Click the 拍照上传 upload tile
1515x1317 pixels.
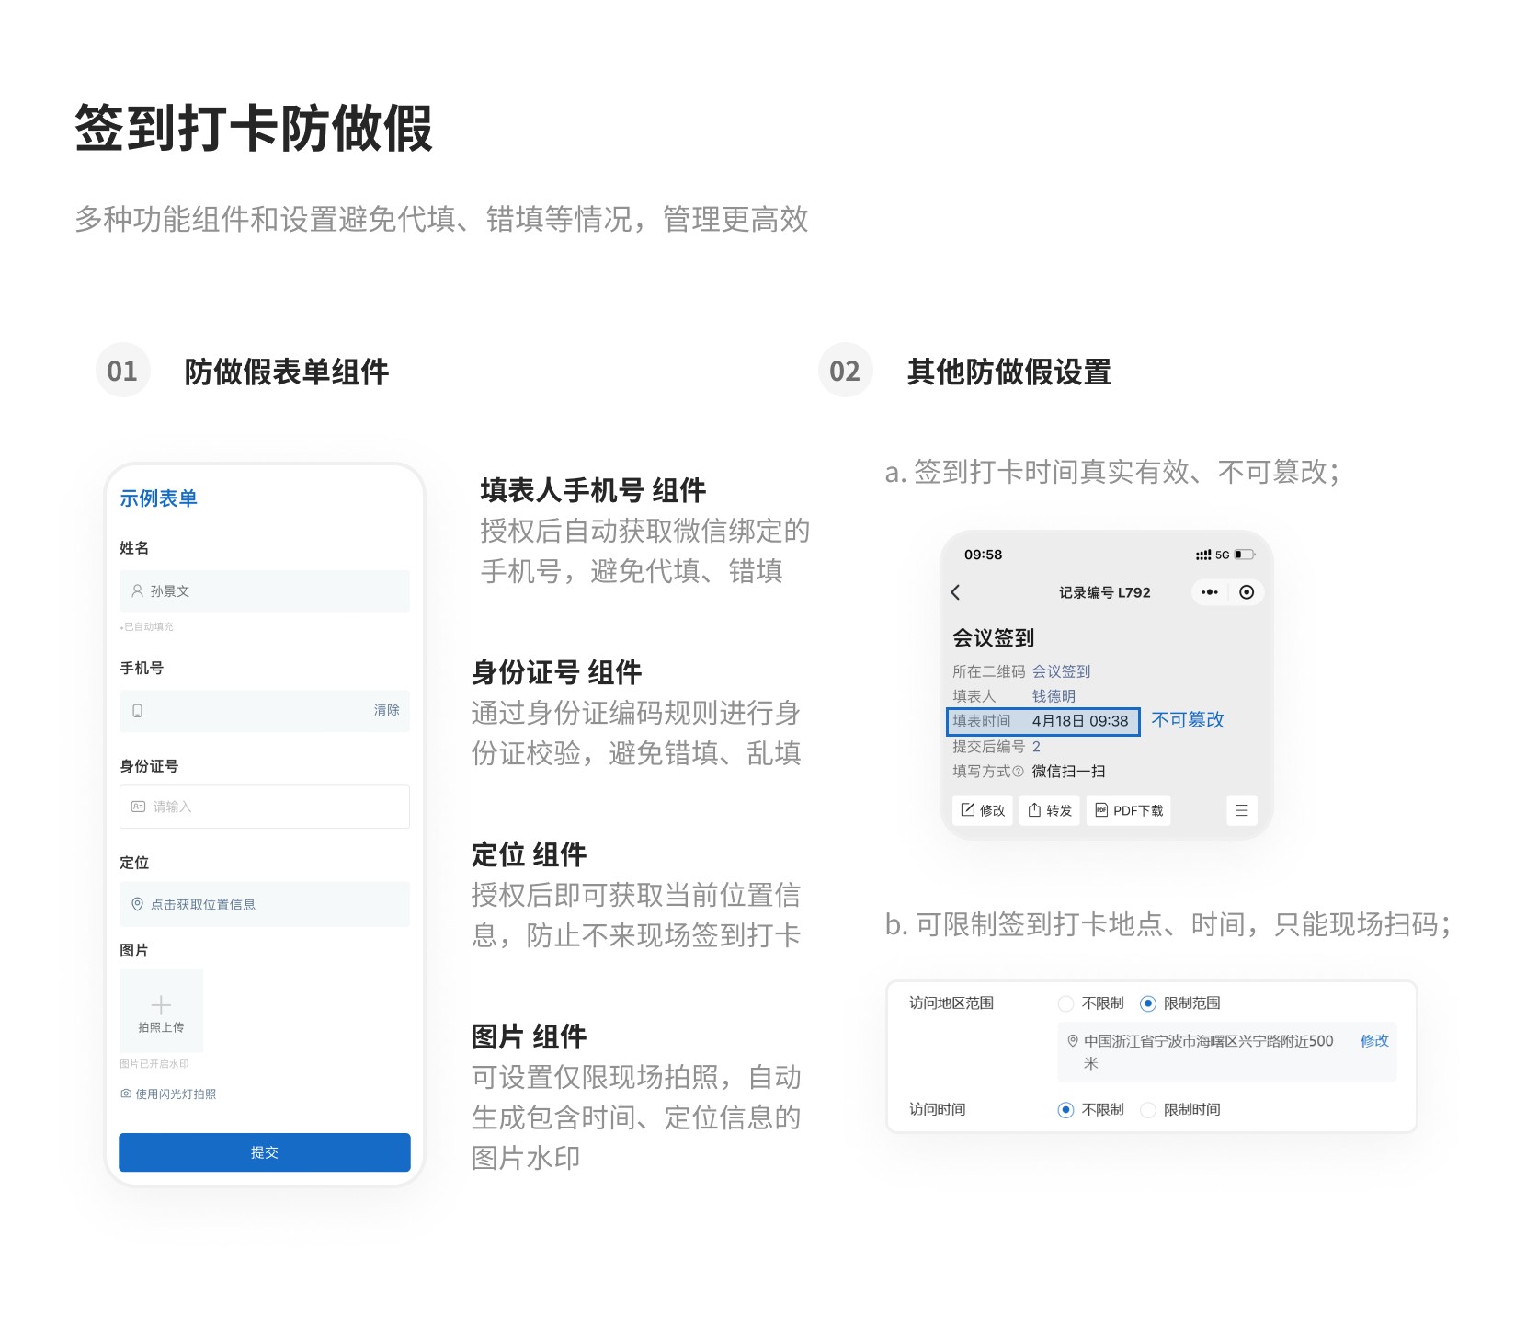161,1011
